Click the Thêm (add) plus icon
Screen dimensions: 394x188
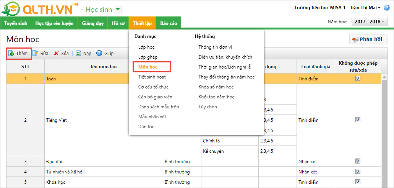pos(11,53)
